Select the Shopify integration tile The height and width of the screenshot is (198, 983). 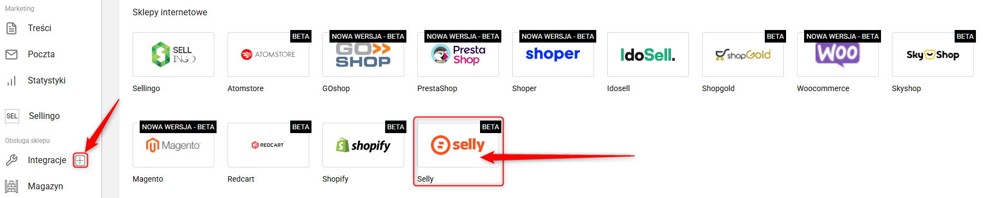tap(363, 145)
